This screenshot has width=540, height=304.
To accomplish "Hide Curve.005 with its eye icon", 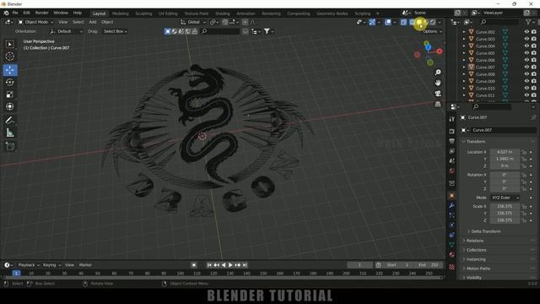I will [x=526, y=52].
